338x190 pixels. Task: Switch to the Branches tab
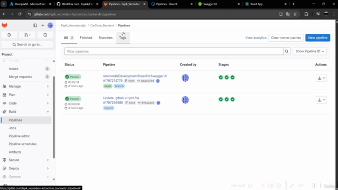click(106, 37)
